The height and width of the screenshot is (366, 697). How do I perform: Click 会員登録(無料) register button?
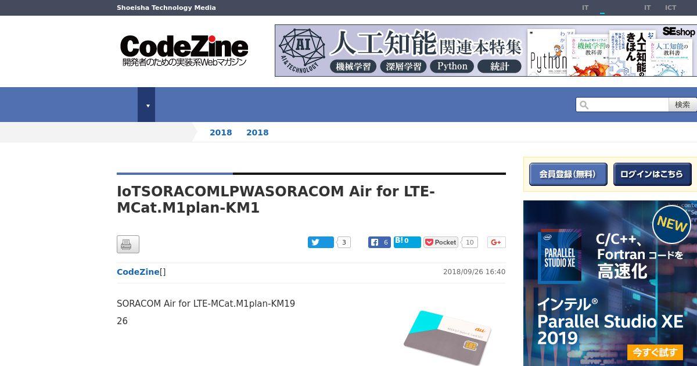pyautogui.click(x=568, y=174)
